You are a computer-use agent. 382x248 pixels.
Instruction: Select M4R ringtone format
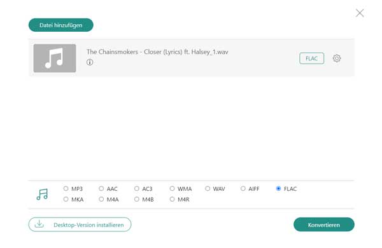[172, 199]
